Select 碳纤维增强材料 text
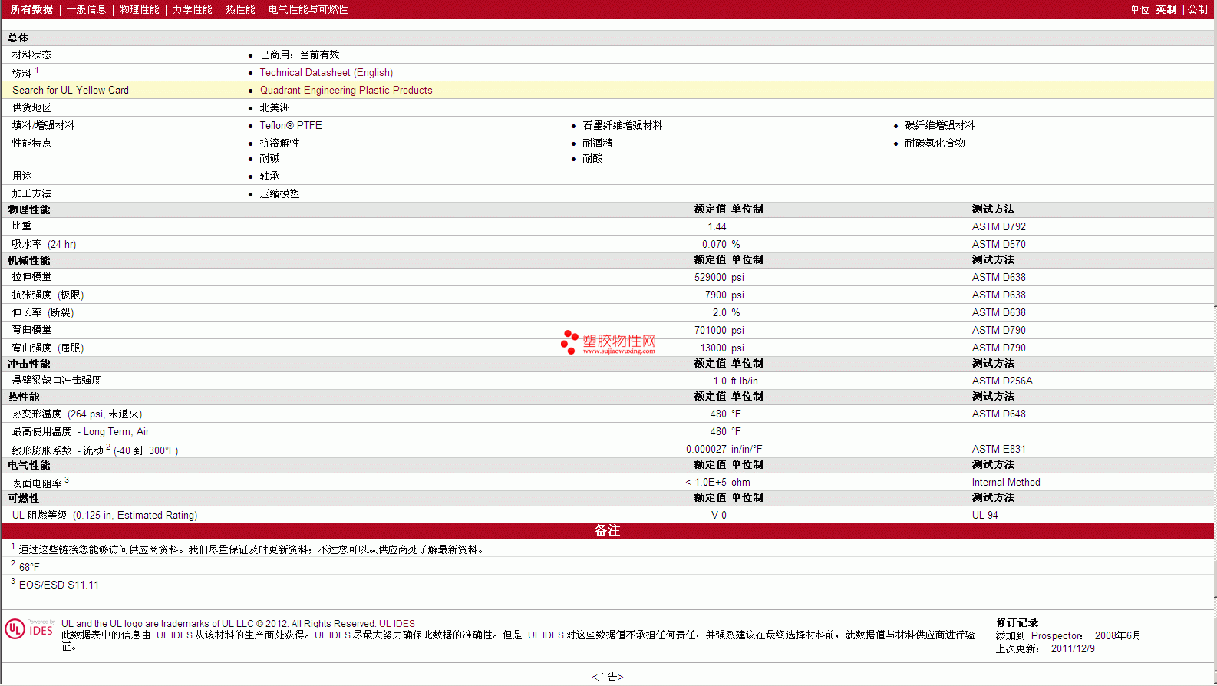Image resolution: width=1217 pixels, height=686 pixels. tap(940, 126)
